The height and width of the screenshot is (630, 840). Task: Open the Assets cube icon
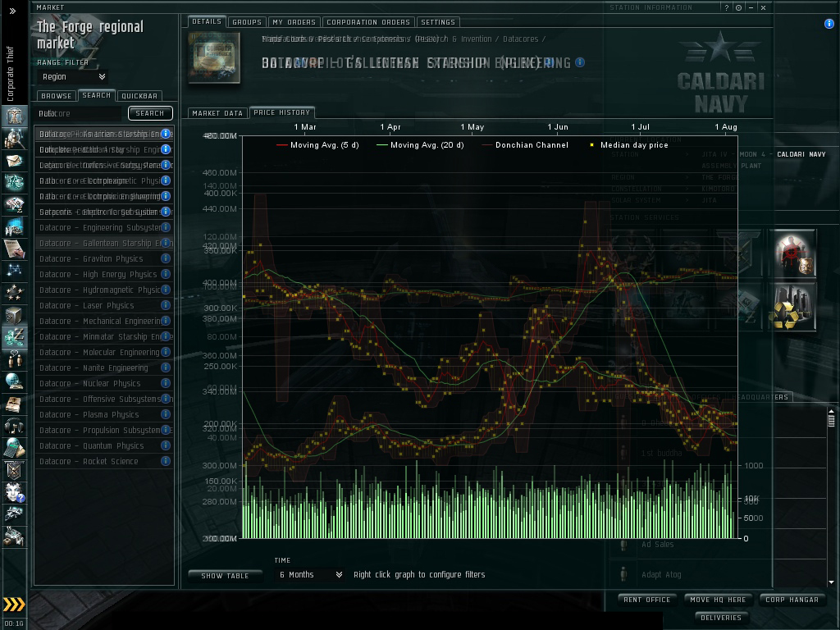tap(14, 315)
